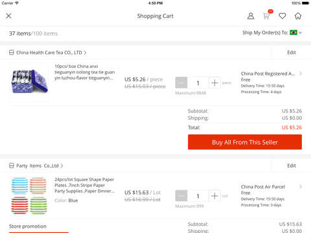
Task: Edit the Party Items order
Action: [292, 166]
